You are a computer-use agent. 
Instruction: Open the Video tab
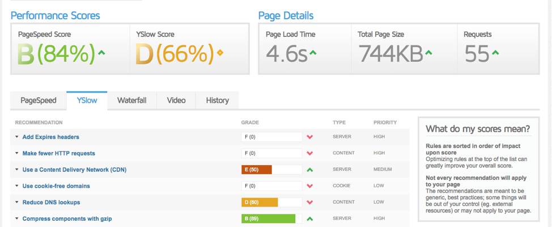pos(176,100)
